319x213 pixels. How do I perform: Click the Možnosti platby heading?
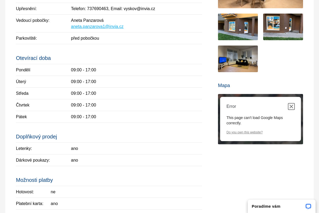(34, 180)
